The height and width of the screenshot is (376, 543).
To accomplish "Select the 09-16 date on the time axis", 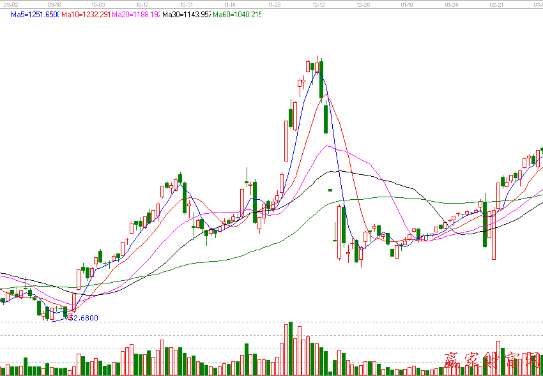I will [54, 4].
